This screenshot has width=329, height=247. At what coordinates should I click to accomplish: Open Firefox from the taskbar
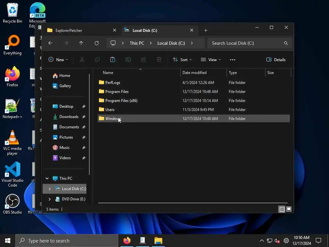[127, 241]
